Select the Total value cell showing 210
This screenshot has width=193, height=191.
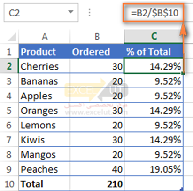pos(97,184)
